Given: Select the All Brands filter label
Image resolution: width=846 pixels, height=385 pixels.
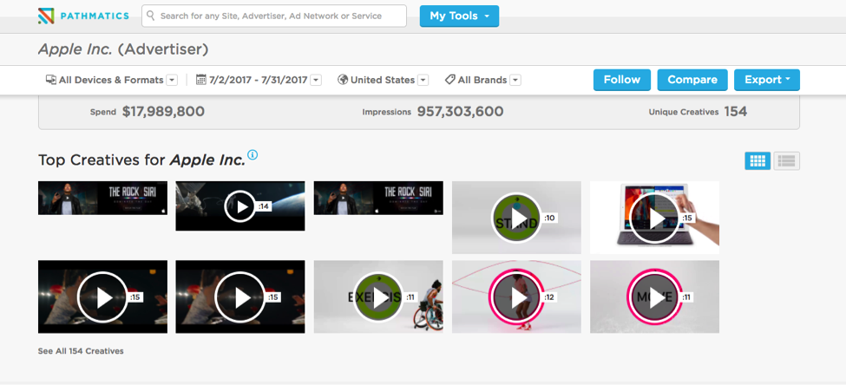Looking at the screenshot, I should coord(482,80).
